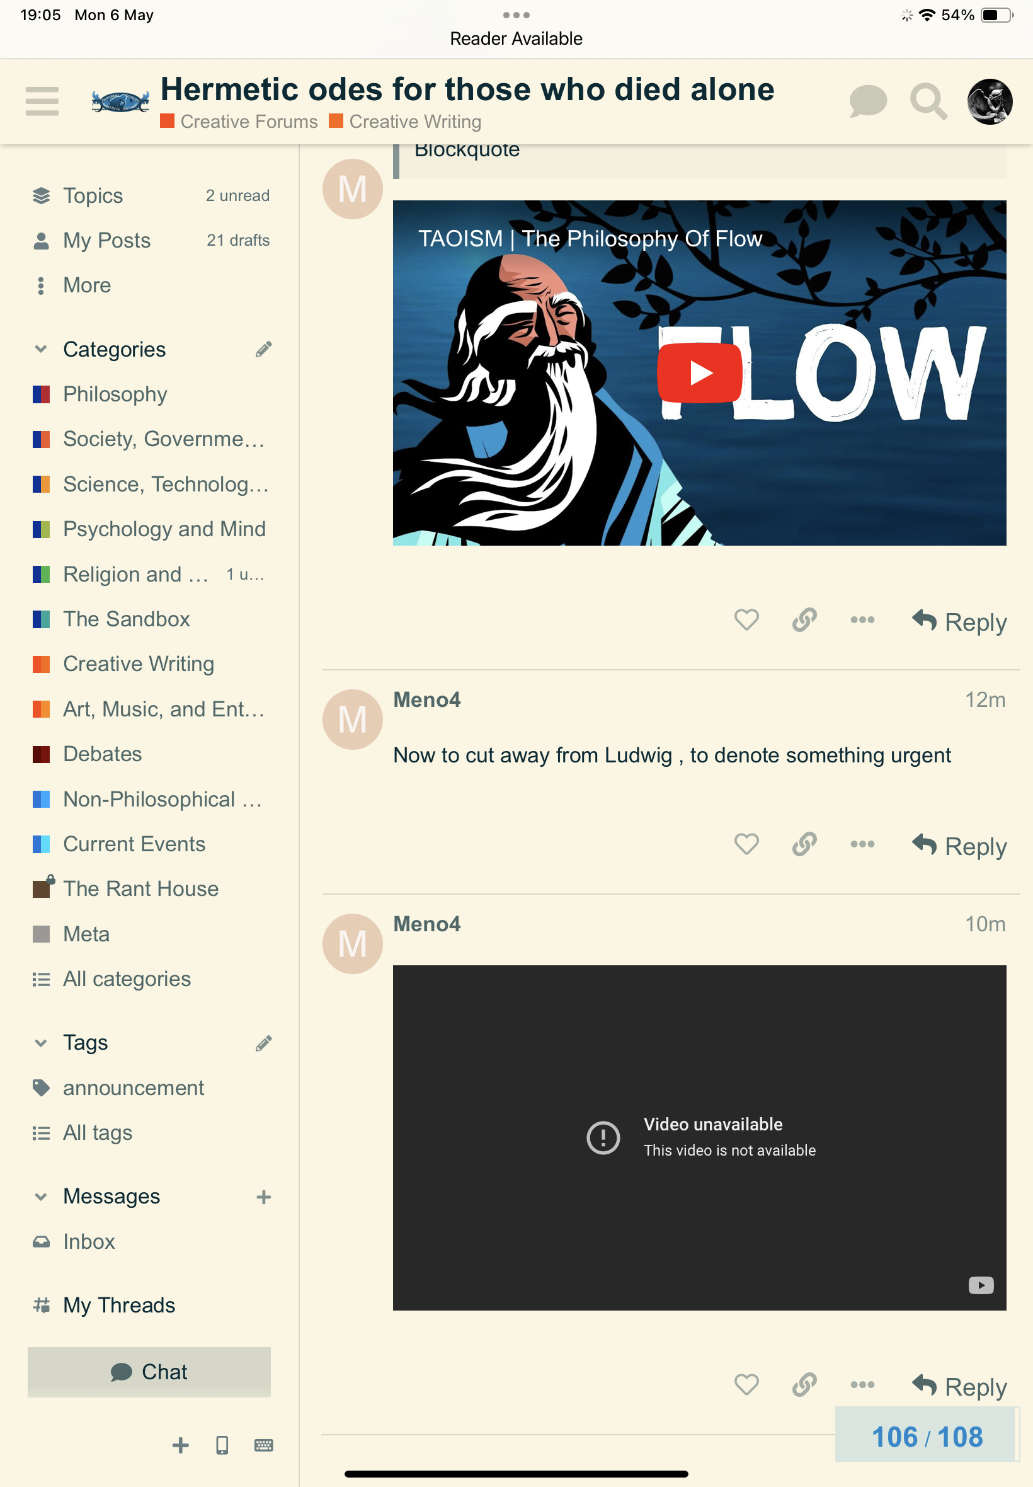Image resolution: width=1033 pixels, height=1487 pixels.
Task: Reply to the Video unavailable post
Action: click(959, 1386)
